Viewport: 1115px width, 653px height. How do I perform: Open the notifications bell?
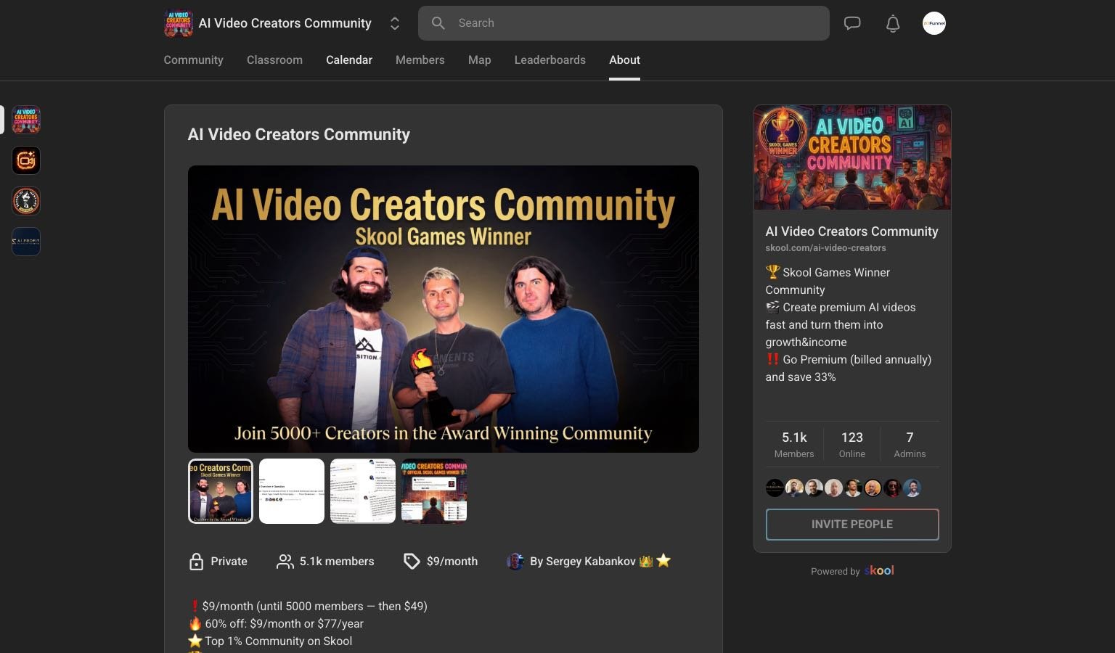pos(892,23)
